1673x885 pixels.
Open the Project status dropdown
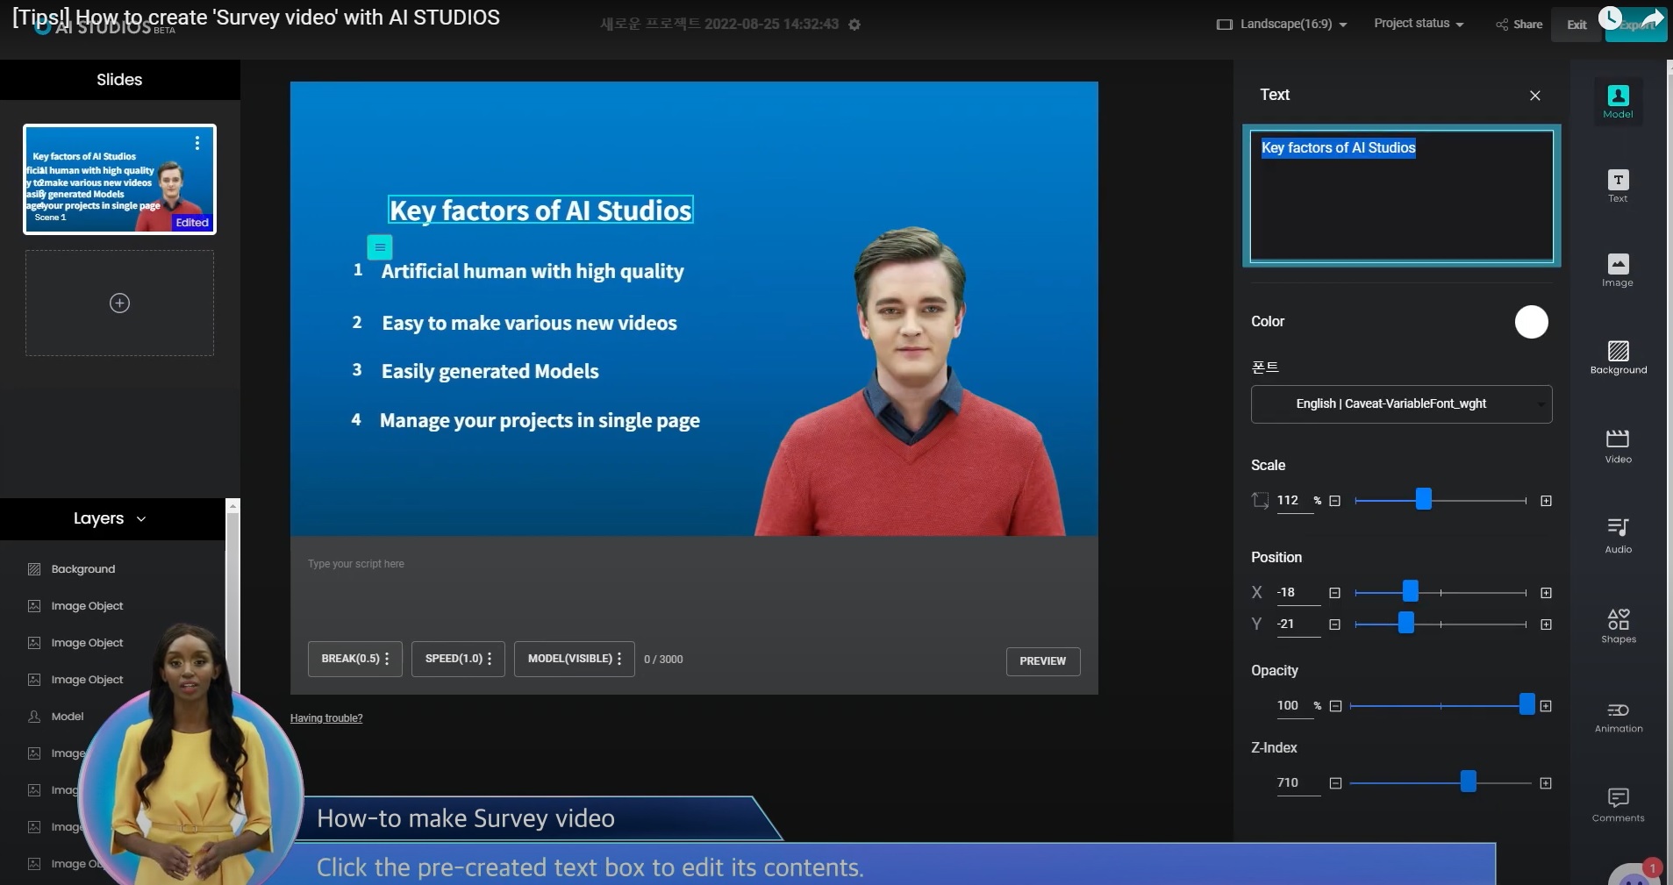coord(1419,24)
